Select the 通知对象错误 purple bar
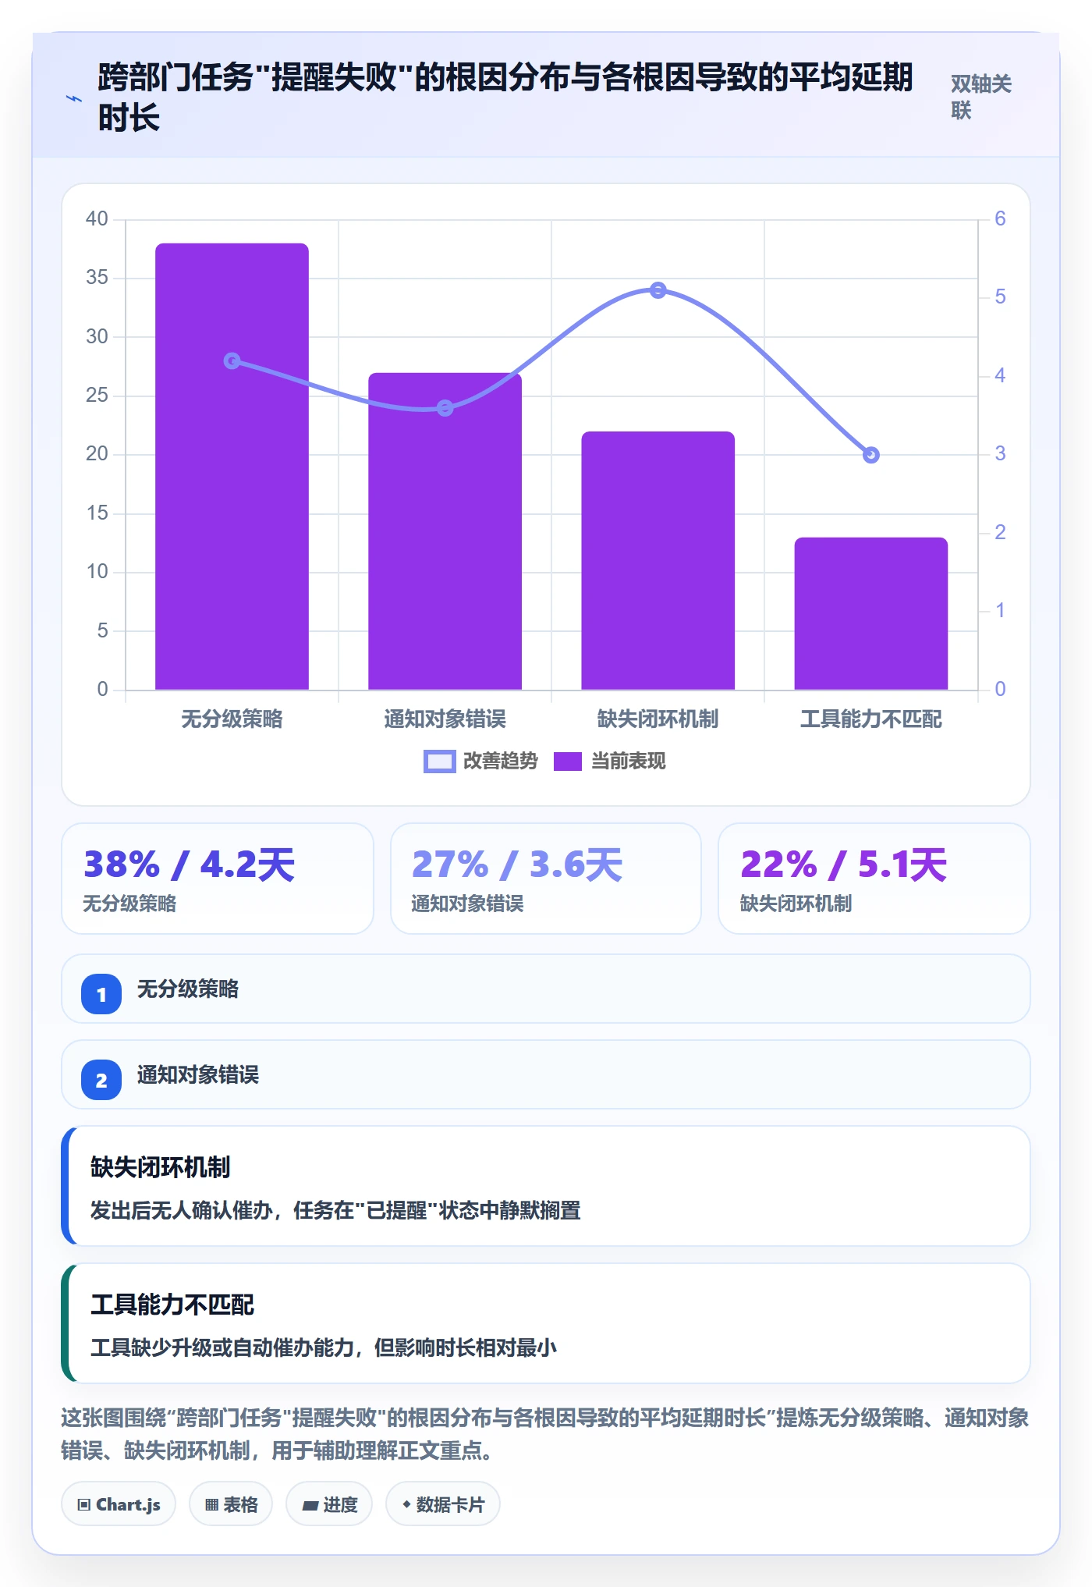 [x=445, y=531]
